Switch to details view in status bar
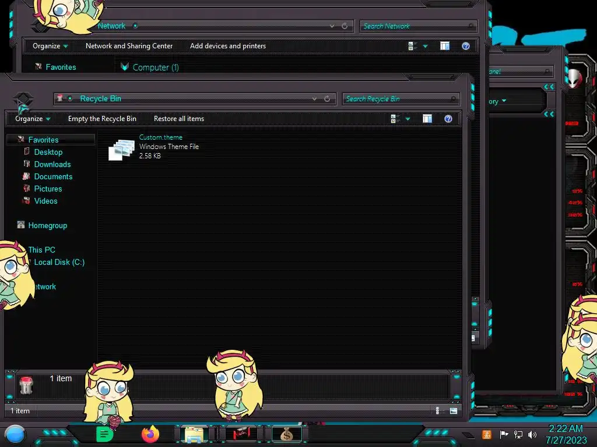 437,410
